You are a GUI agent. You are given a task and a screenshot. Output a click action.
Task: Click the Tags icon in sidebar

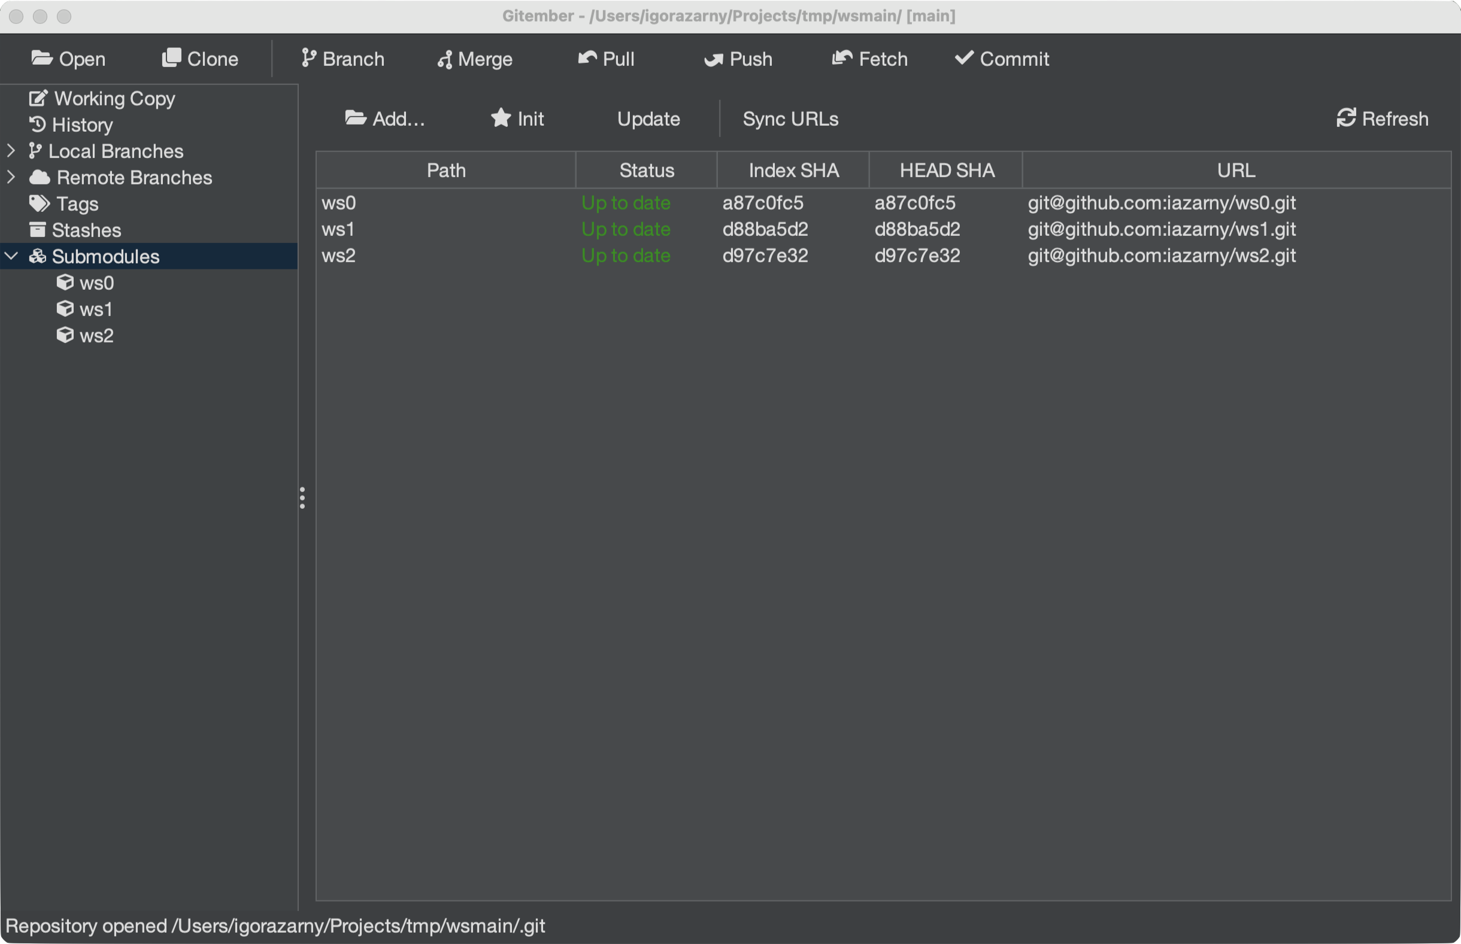pyautogui.click(x=40, y=204)
